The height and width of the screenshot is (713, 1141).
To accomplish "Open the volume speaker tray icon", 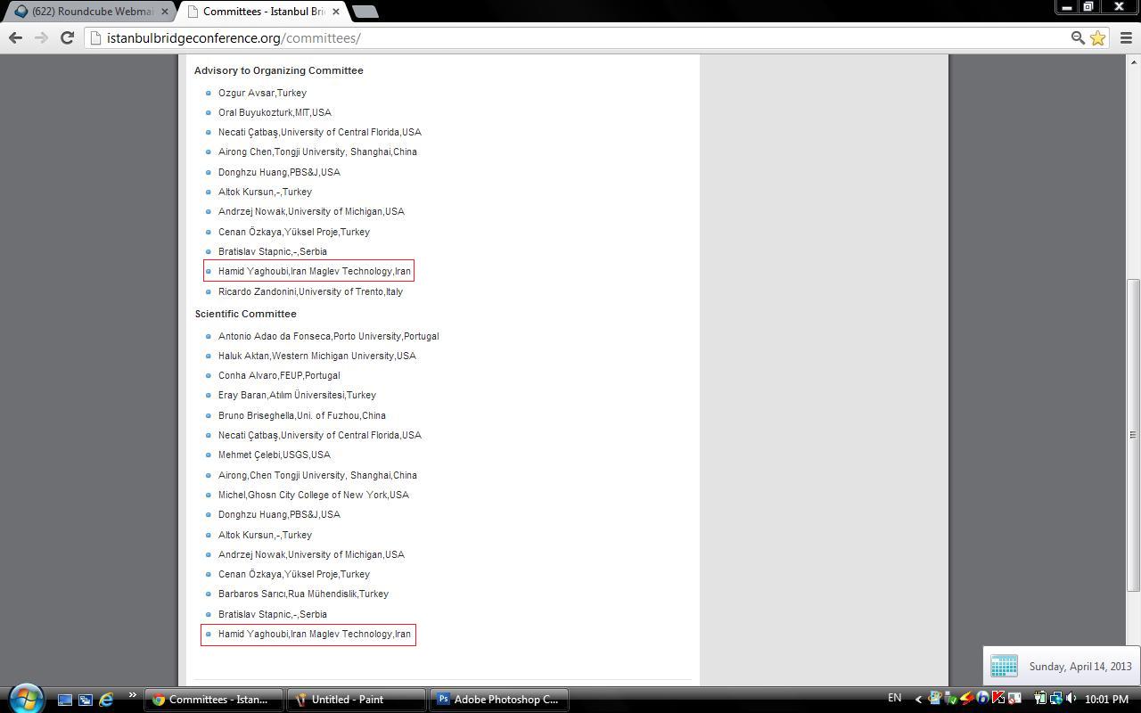I will 1071,699.
